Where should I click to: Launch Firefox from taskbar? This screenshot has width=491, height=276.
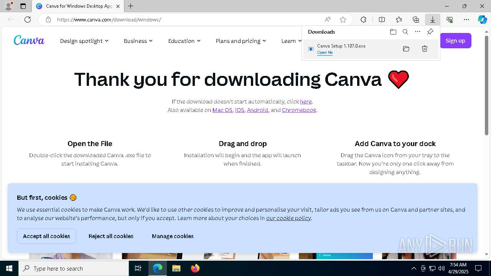click(195, 268)
